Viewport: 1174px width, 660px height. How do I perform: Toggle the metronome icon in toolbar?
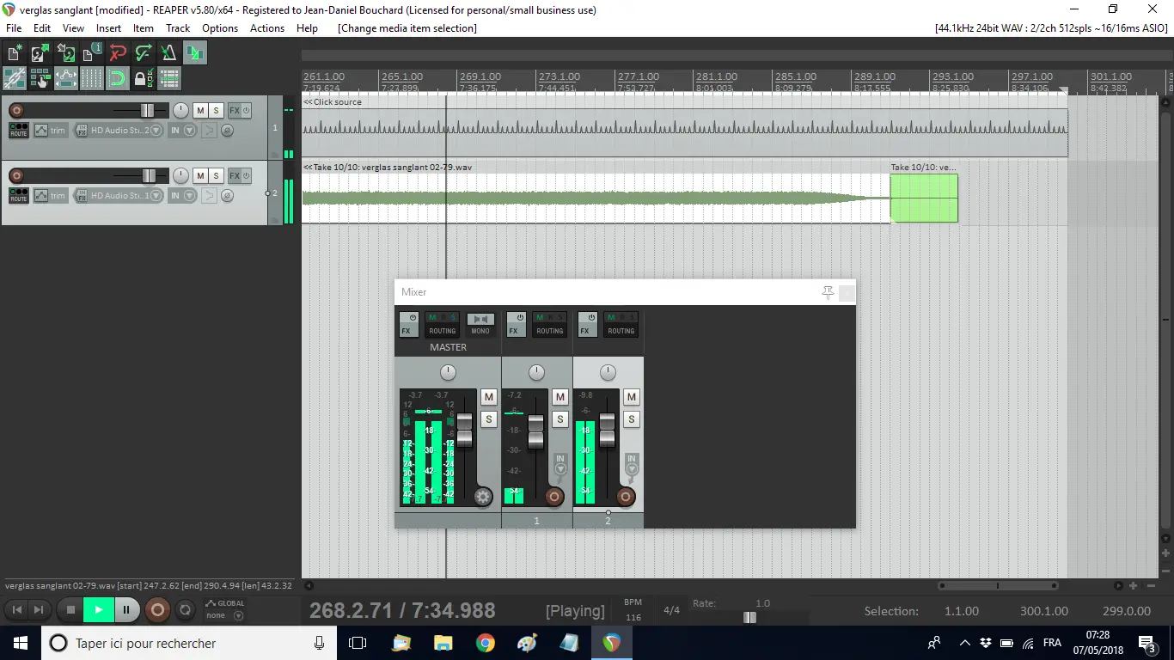(x=168, y=53)
